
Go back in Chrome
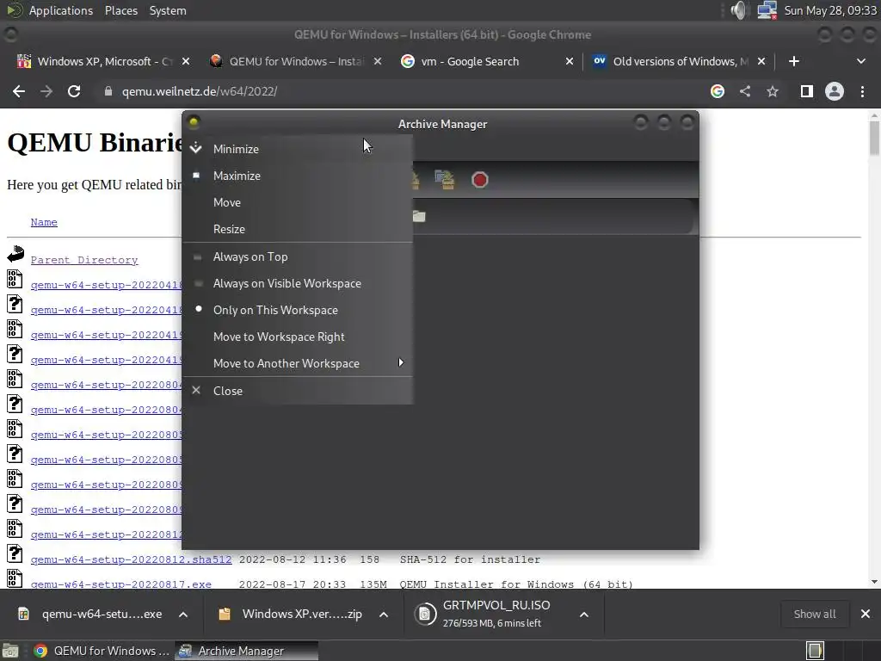pos(19,91)
